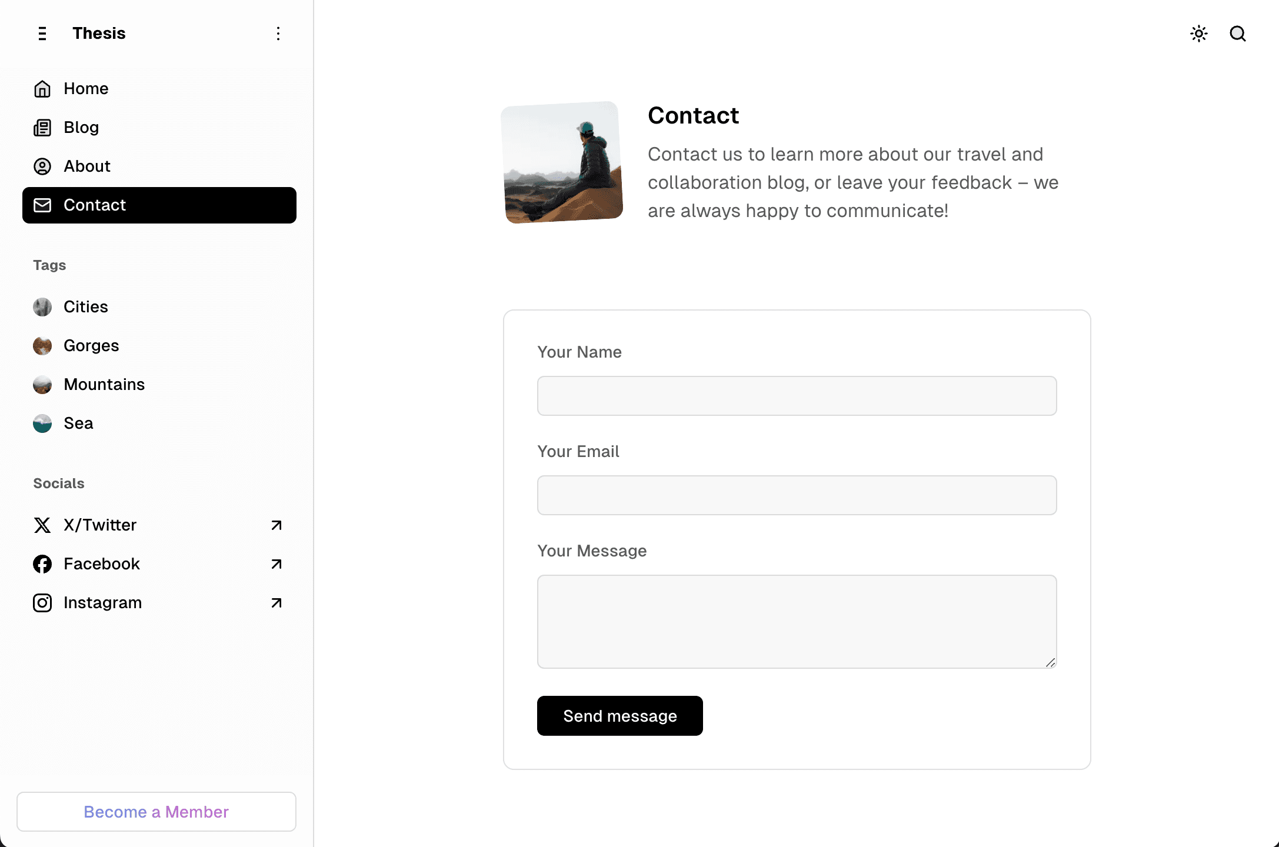Toggle light/dark mode sun icon
This screenshot has height=847, width=1279.
tap(1198, 33)
